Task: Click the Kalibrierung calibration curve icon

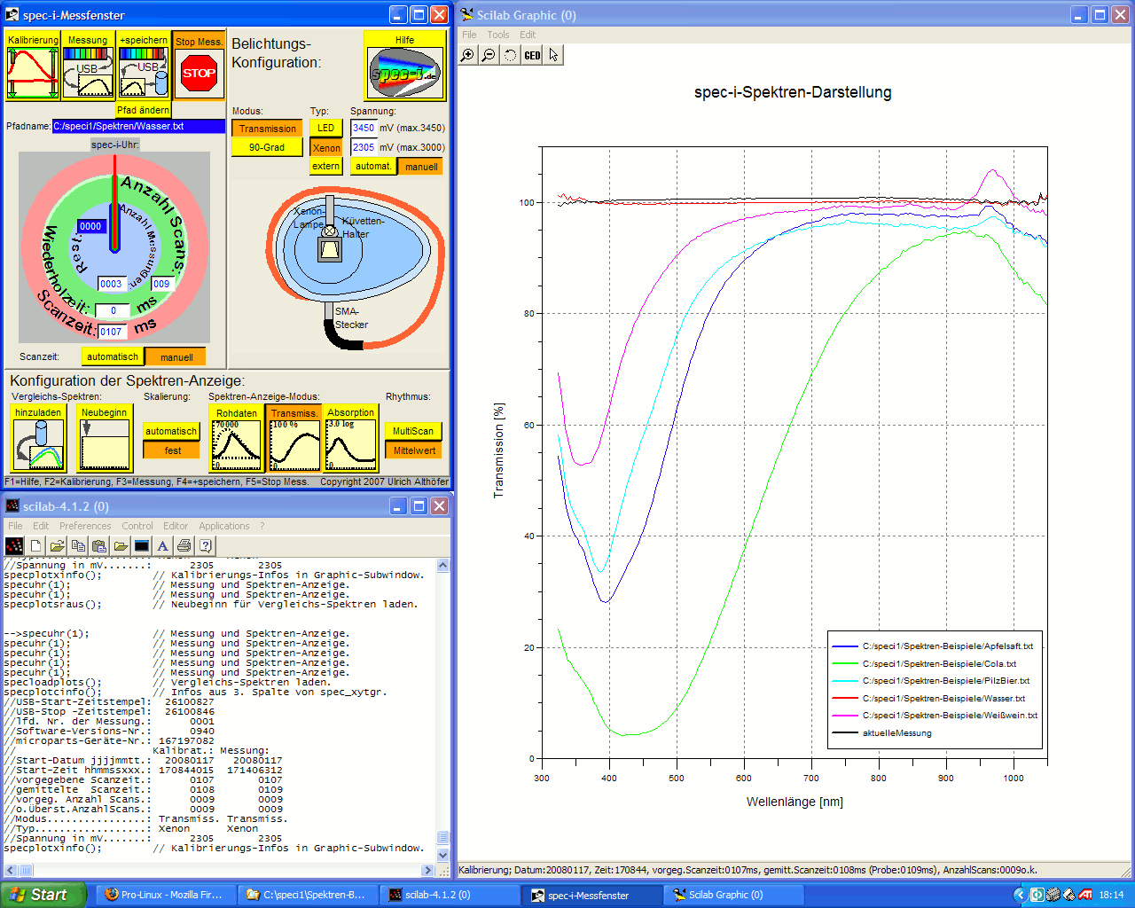Action: click(32, 73)
